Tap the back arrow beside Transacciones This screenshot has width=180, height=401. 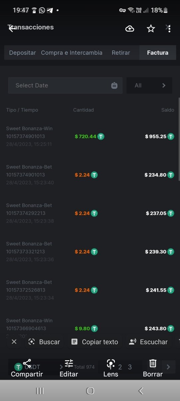click(x=12, y=29)
